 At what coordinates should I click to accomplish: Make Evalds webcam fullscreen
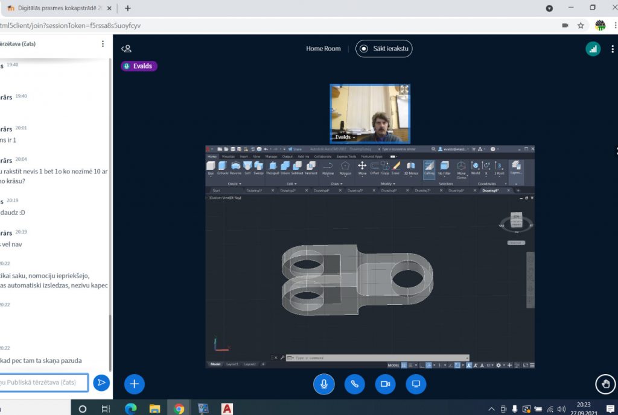tap(404, 90)
